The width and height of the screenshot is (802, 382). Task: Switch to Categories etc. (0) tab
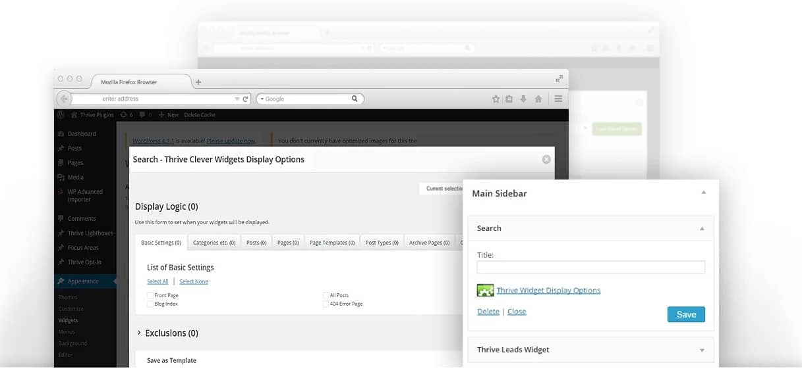coord(214,243)
